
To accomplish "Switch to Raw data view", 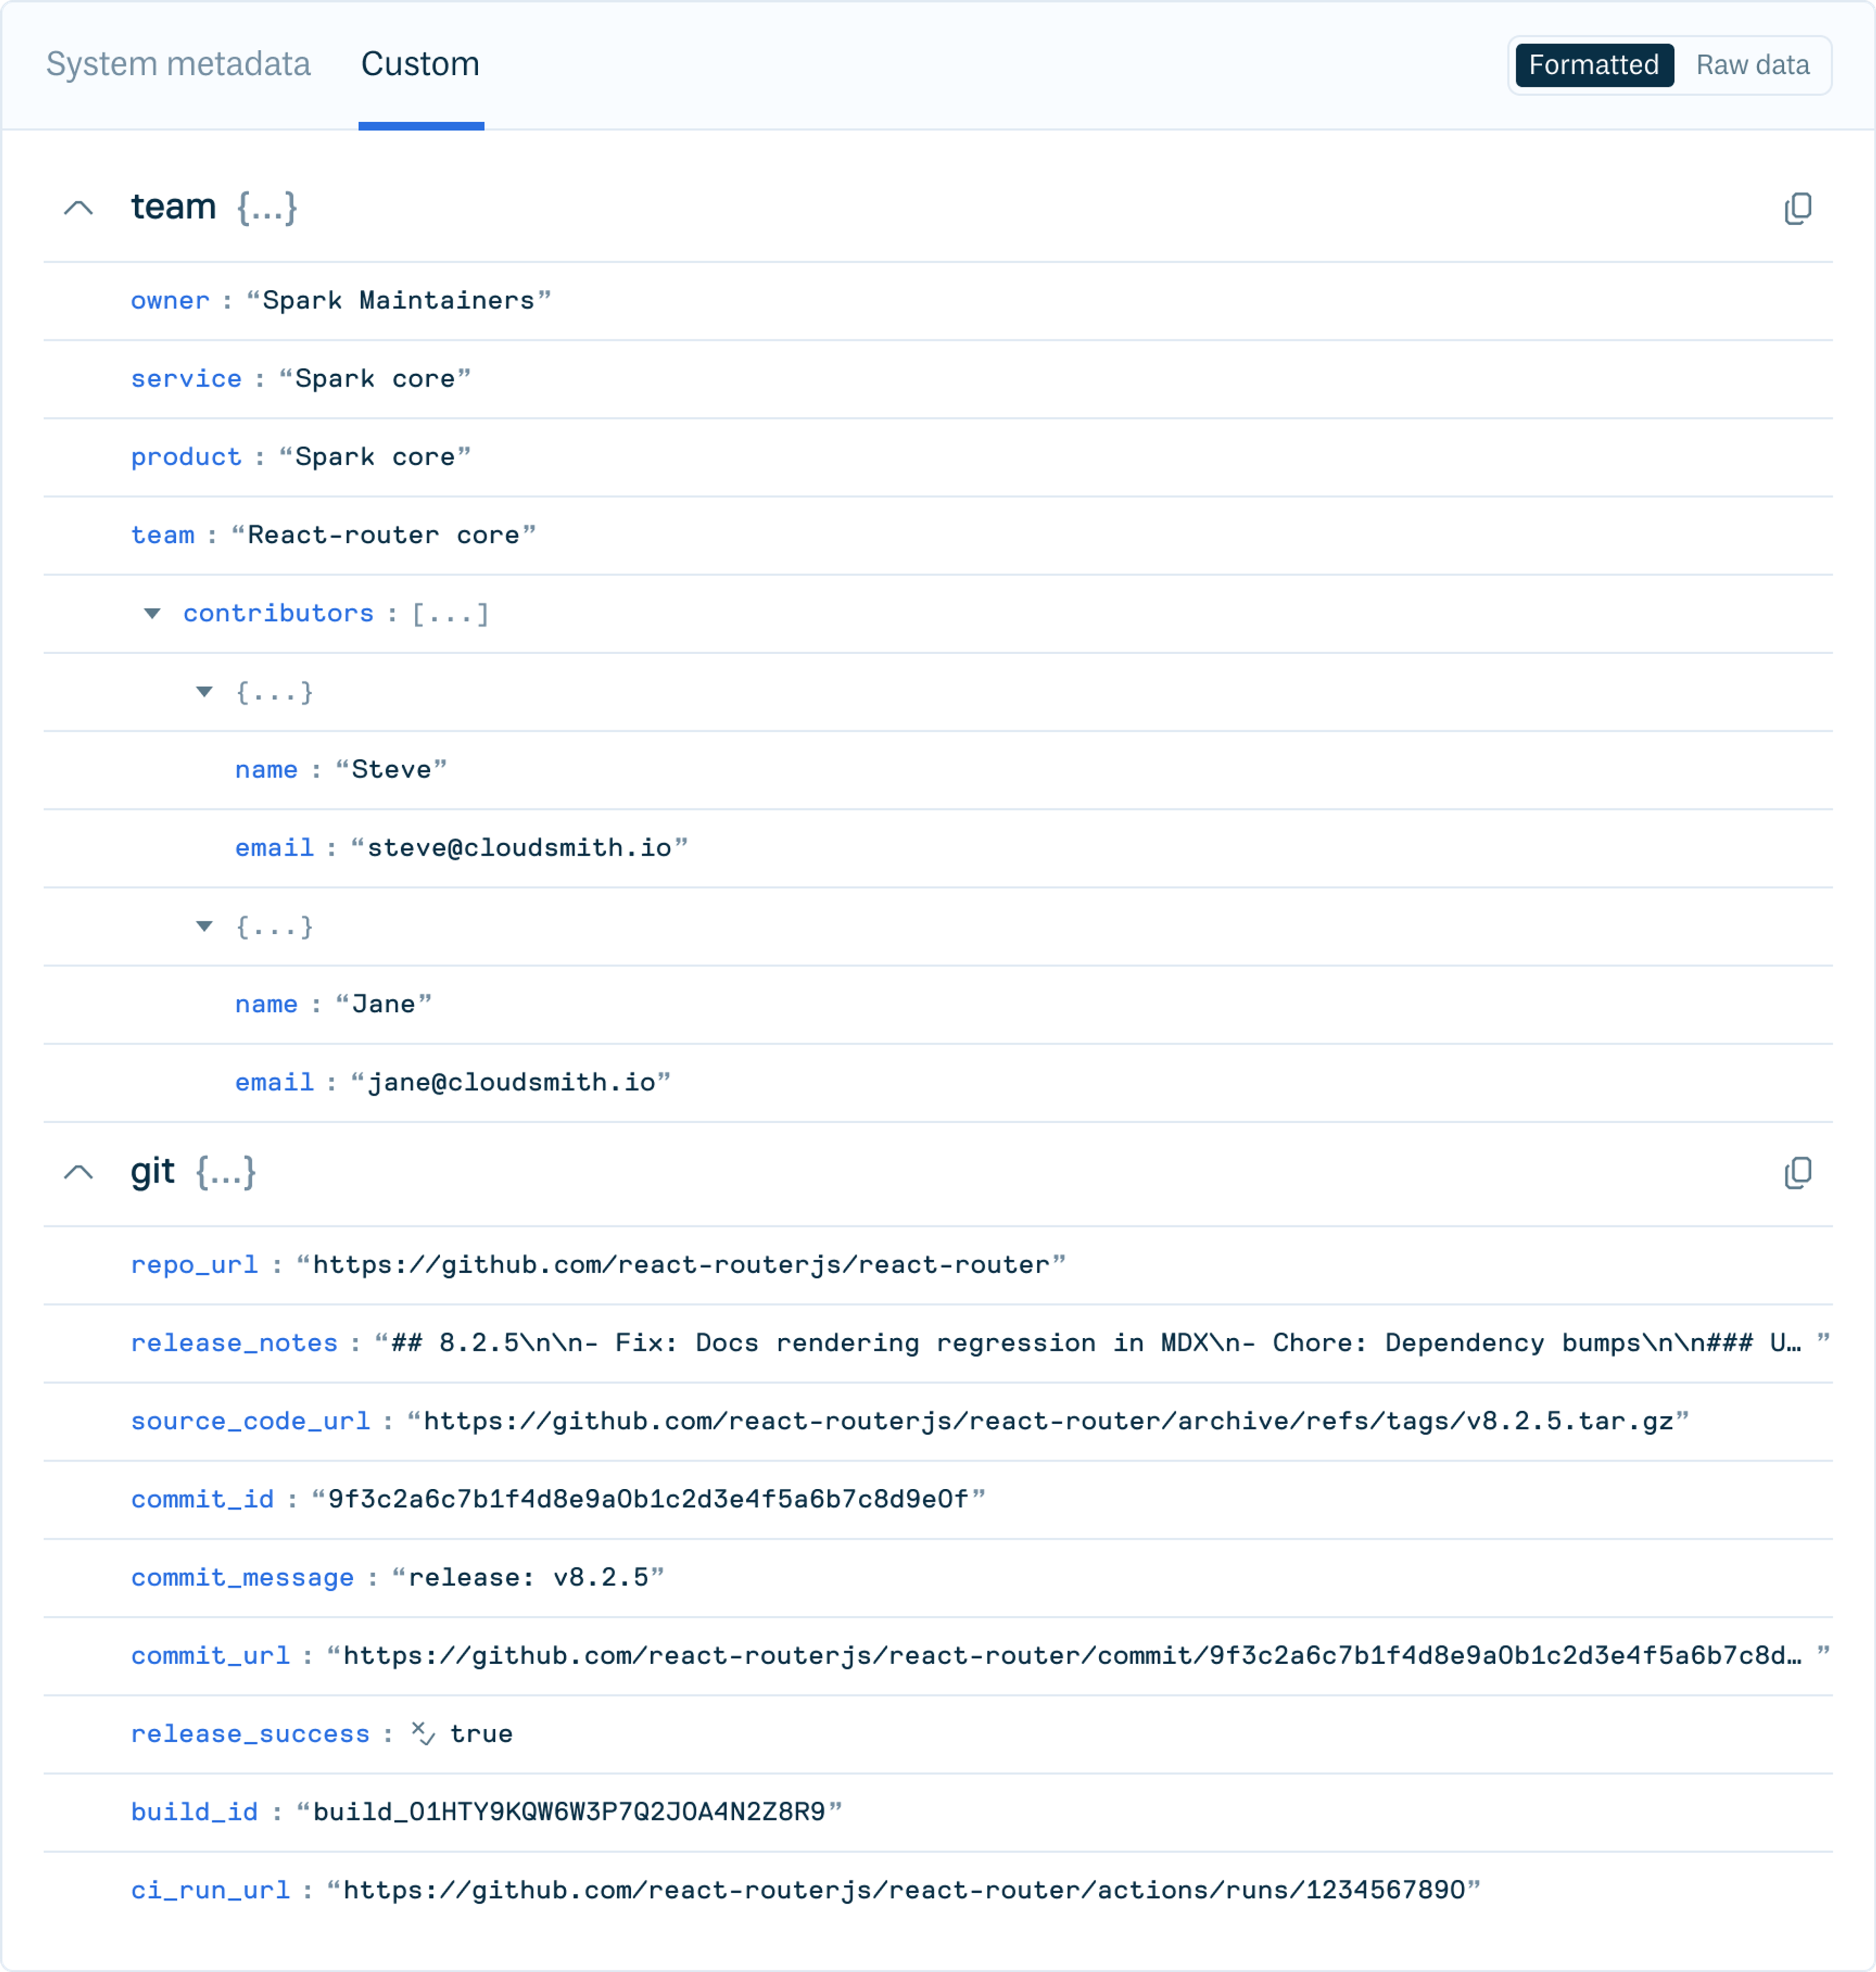I will point(1752,65).
